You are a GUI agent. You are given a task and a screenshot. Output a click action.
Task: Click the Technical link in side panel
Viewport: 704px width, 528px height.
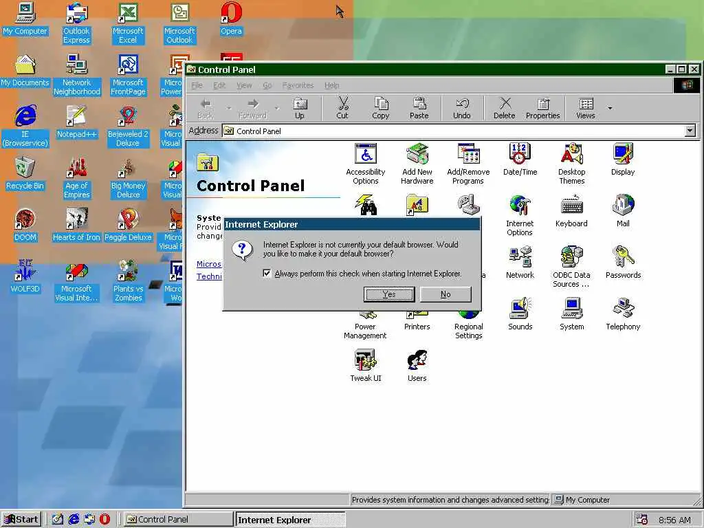point(209,276)
